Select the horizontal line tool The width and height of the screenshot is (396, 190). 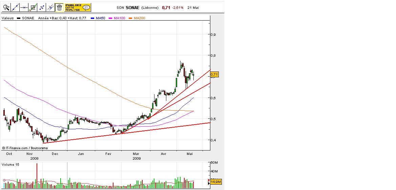click(24, 7)
